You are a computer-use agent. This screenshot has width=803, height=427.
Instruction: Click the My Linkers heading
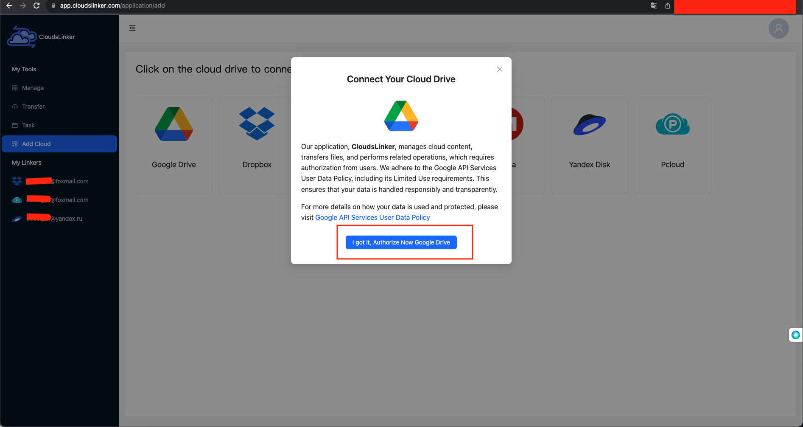click(27, 163)
